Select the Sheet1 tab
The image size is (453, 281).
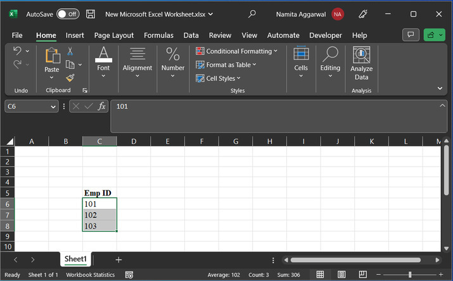pyautogui.click(x=76, y=259)
